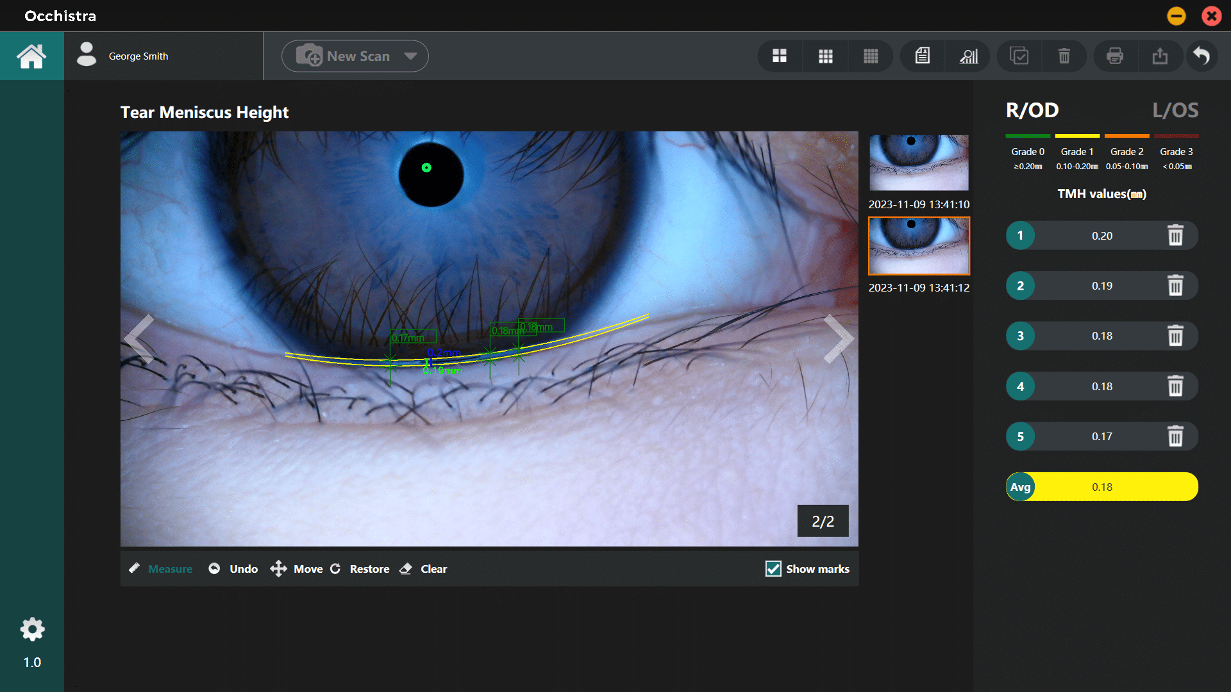Delete TMH measurement 3
Screen dimensions: 1231x692
[x=1175, y=336]
